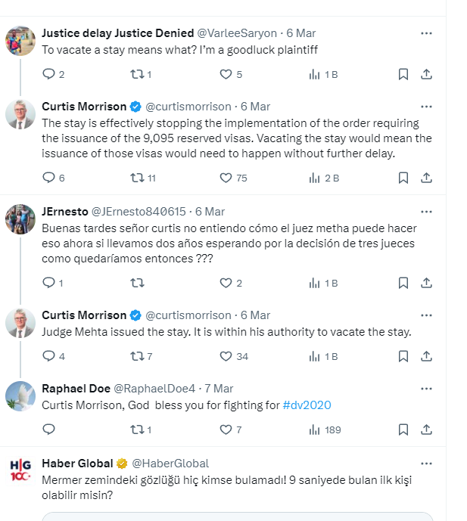Screen dimensions: 467x521
Task: Bookmark the 9,095 reserved visas tweet
Action: (x=403, y=178)
